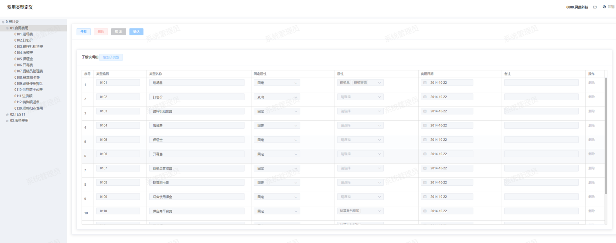Click the 备注 field in the 联营刷卡费 row
This screenshot has width=616, height=243.
(x=541, y=183)
